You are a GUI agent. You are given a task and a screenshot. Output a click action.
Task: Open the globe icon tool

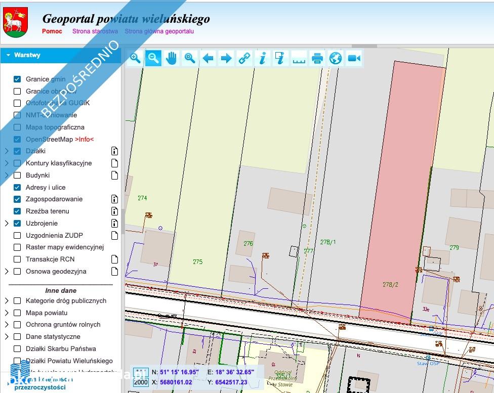[336, 58]
